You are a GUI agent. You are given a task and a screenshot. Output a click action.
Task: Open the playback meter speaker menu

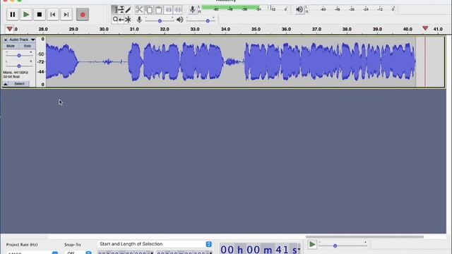[299, 9]
